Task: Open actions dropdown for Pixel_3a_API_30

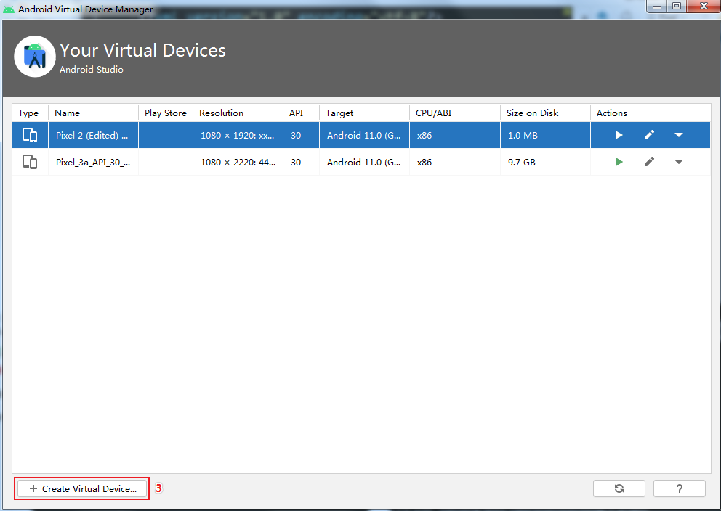Action: [x=679, y=162]
